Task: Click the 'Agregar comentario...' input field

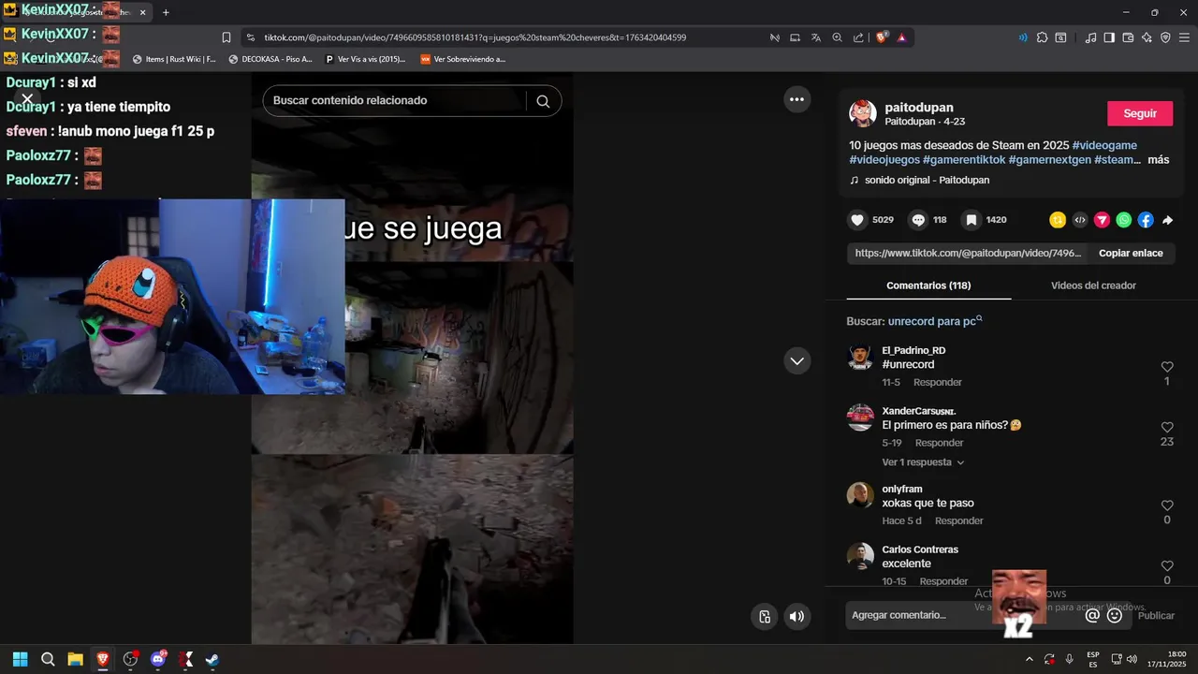Action: pos(964,615)
